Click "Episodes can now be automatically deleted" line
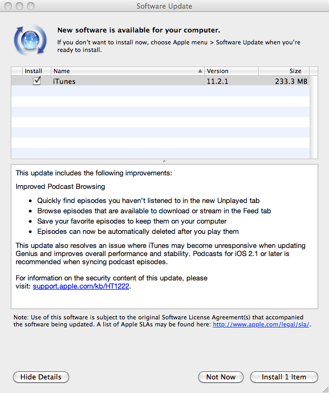 pos(138,232)
